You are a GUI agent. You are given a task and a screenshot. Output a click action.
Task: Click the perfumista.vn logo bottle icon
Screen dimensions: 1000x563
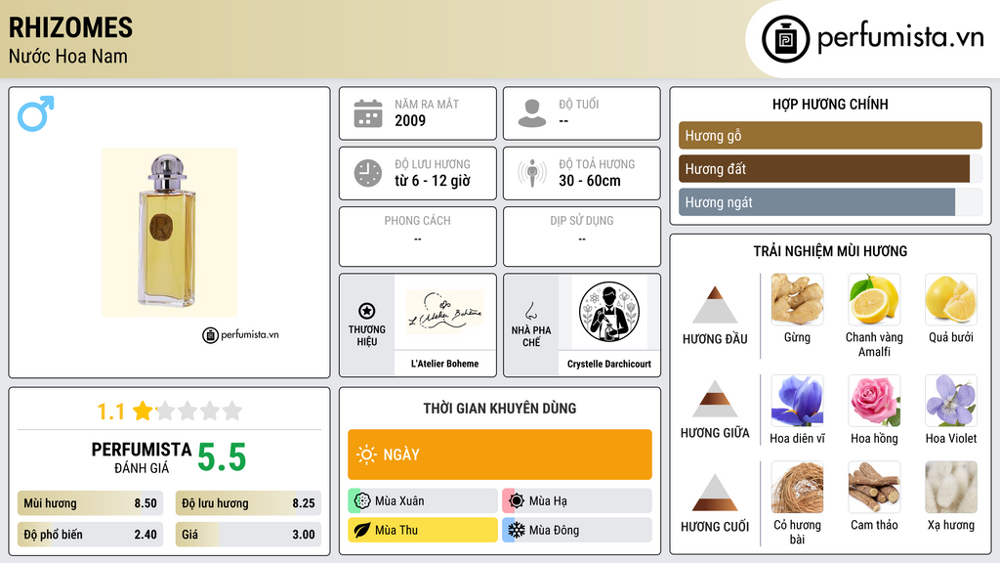coord(786,39)
